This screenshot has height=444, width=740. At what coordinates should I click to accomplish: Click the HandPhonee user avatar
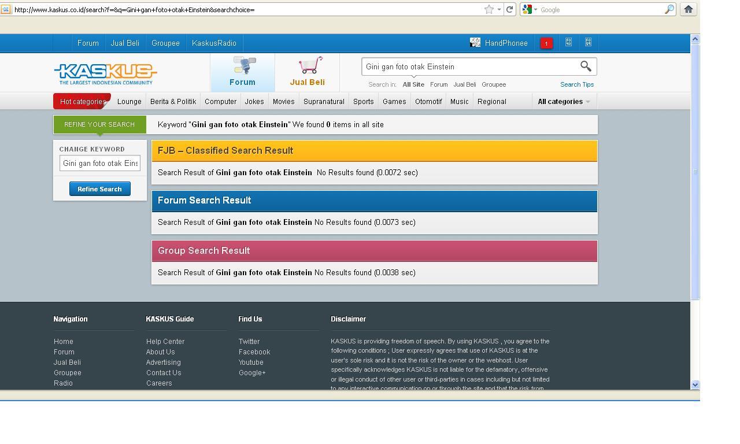(x=475, y=43)
